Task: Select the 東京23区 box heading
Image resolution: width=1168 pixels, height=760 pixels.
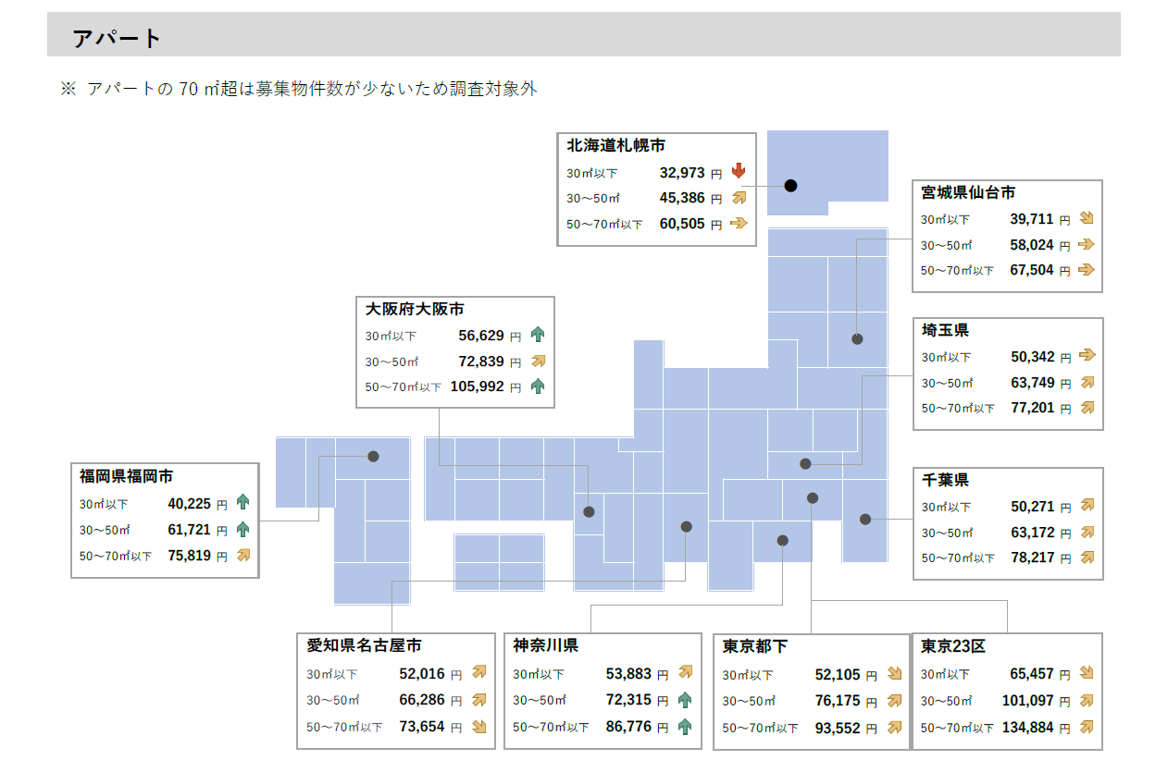Action: pyautogui.click(x=953, y=646)
